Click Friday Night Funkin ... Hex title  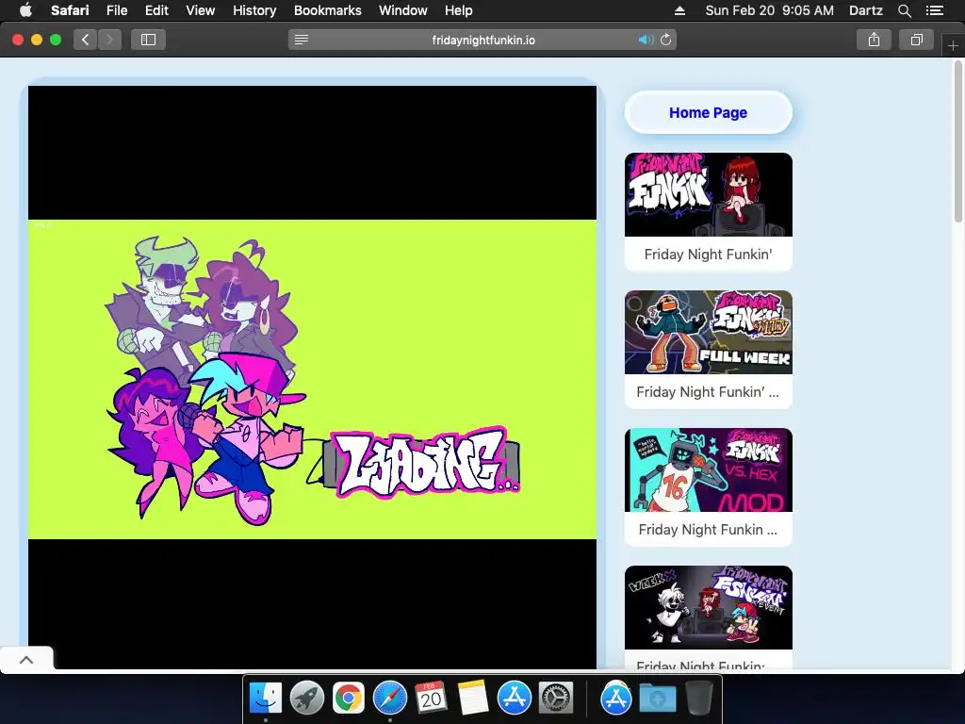tap(708, 530)
